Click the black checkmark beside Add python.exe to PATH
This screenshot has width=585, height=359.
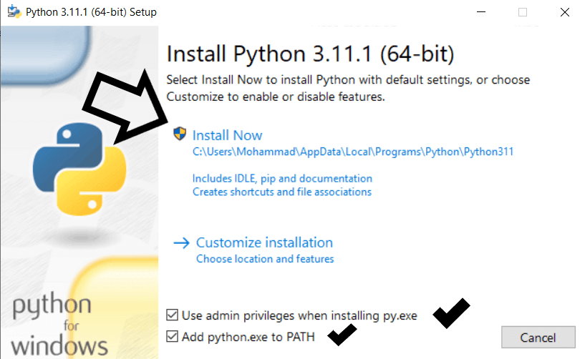click(342, 334)
